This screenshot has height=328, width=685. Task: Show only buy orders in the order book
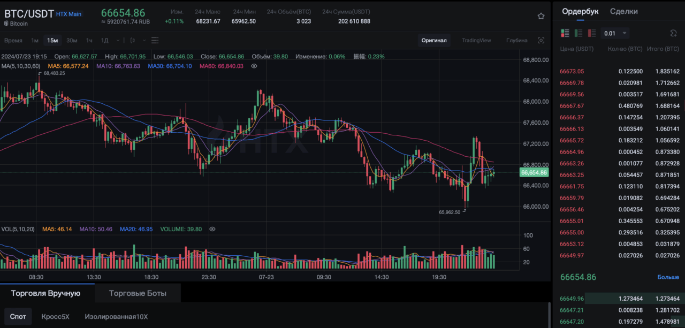[x=579, y=33]
